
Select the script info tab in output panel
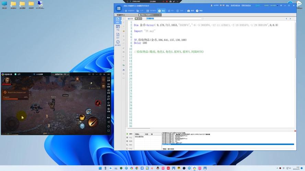pos(171,149)
